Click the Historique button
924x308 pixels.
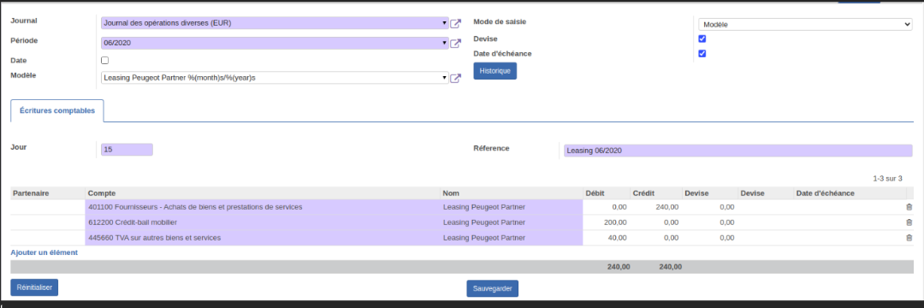point(495,71)
